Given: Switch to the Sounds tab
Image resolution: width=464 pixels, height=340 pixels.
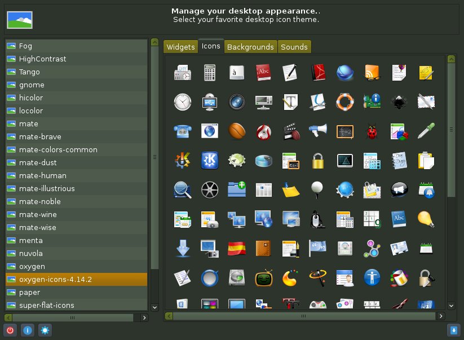Looking at the screenshot, I should (x=294, y=47).
